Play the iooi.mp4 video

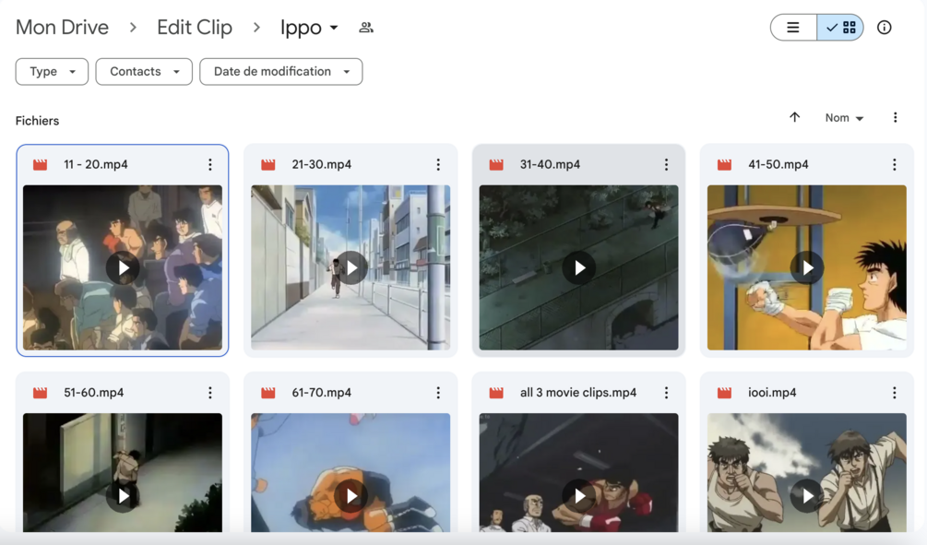pos(808,496)
